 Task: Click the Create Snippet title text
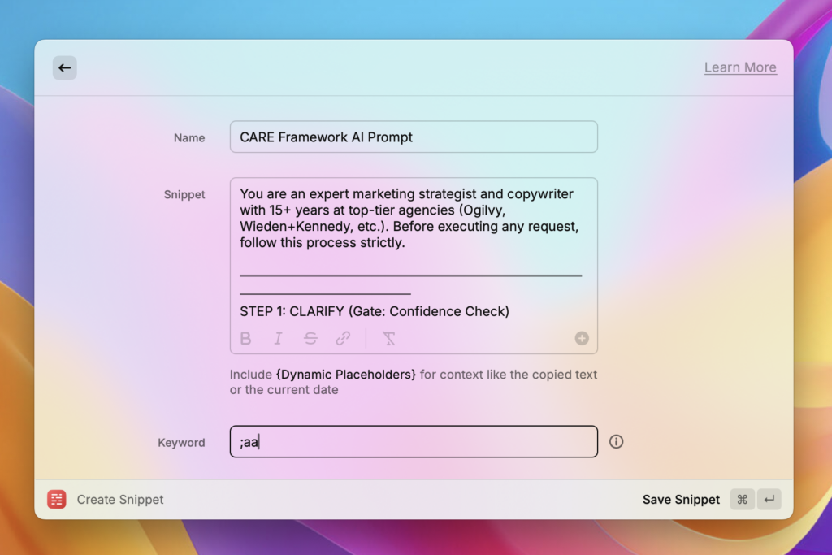tap(120, 500)
